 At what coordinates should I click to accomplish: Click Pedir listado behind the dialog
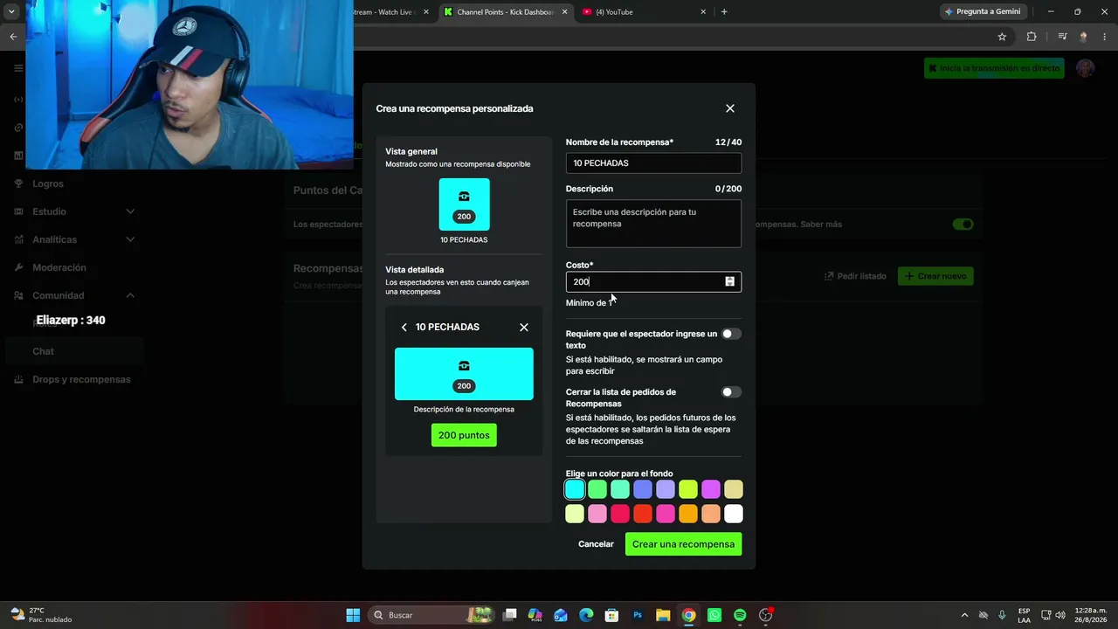855,276
